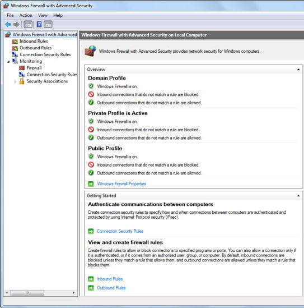Select Inbound Rules in the tree
Screen dimensions: 304x308
(34, 42)
